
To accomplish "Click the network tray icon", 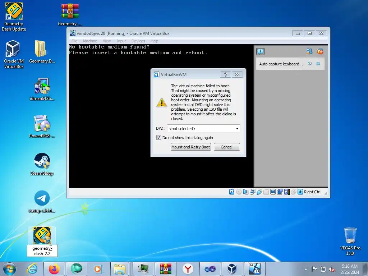I will (323, 269).
